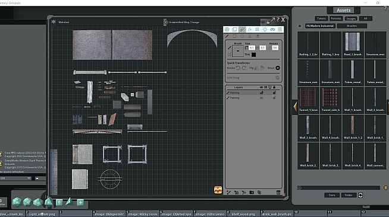Select the Wall_cement asset thumbnail

pyautogui.click(x=375, y=156)
